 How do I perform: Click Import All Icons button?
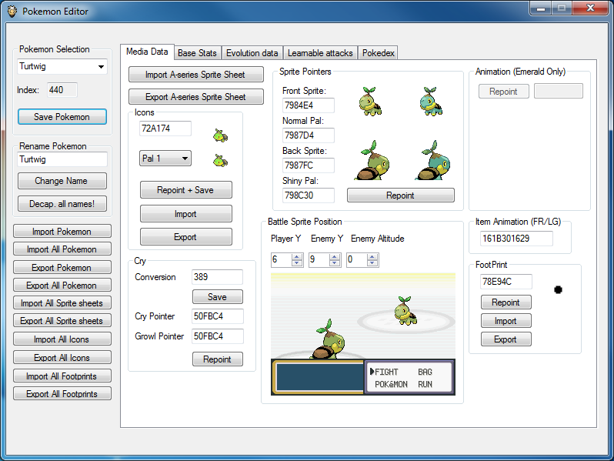(x=62, y=339)
